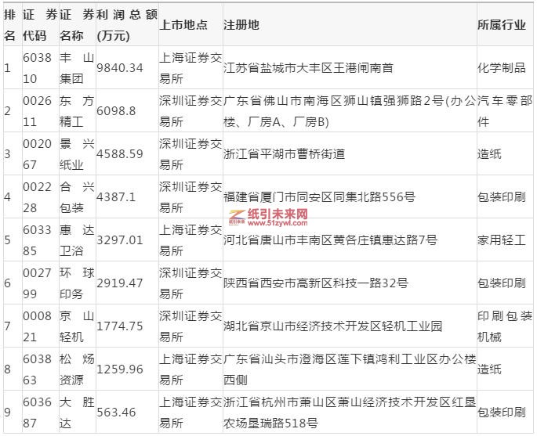
Task: Select 惠达卫浴's address in 河北省唐山市
Action: (330, 240)
